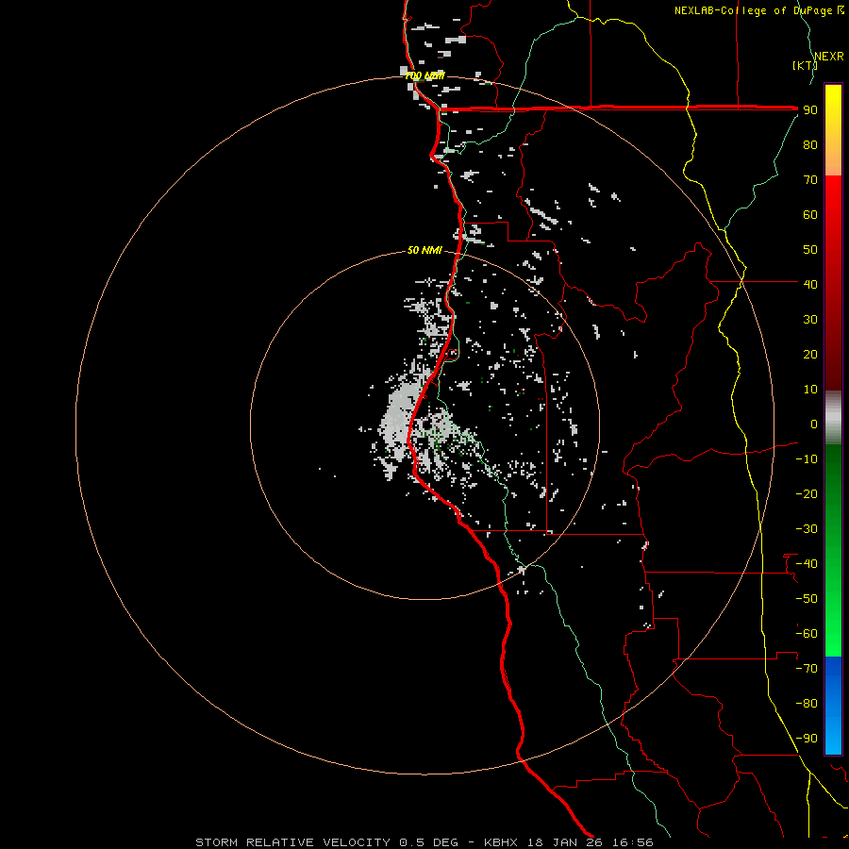Click the 18 JAN 26 date text
Viewport: 849px width, 849px height.
565,842
